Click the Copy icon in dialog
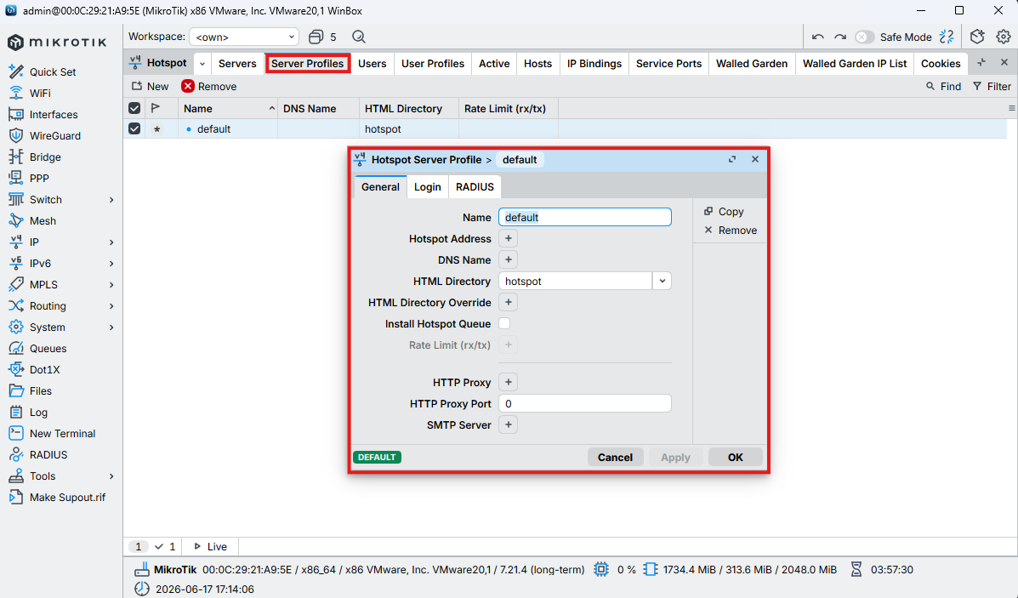 click(708, 212)
